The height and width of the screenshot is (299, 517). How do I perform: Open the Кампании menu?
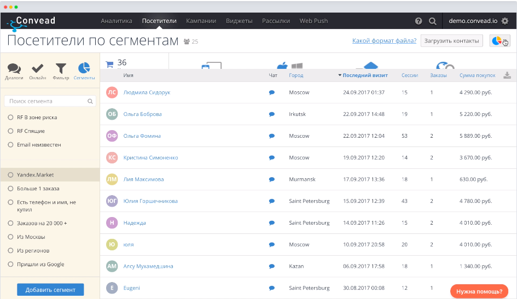click(x=201, y=21)
